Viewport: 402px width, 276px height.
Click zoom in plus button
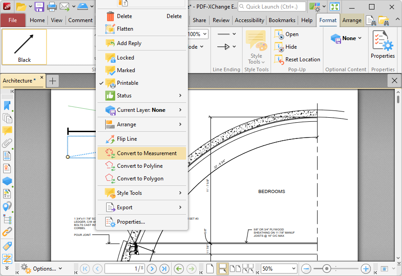pyautogui.click(x=365, y=269)
